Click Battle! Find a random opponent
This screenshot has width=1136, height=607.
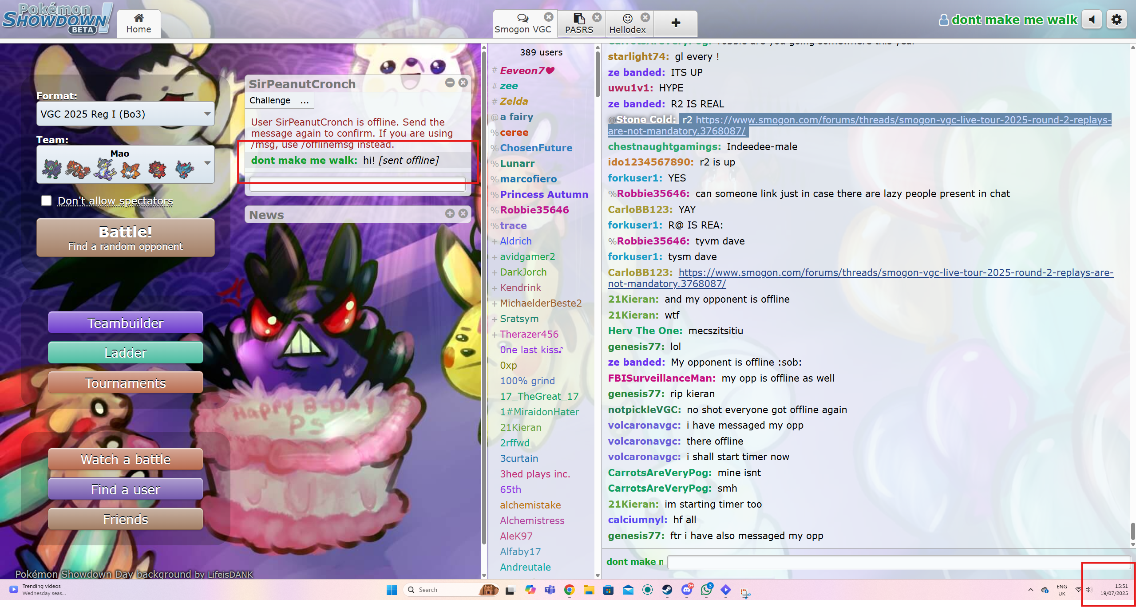126,238
